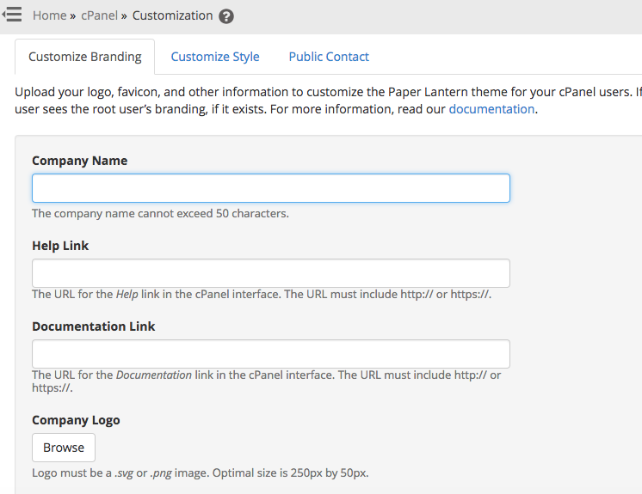Navigate to cPanel breadcrumb link
The height and width of the screenshot is (494, 642).
pos(100,15)
